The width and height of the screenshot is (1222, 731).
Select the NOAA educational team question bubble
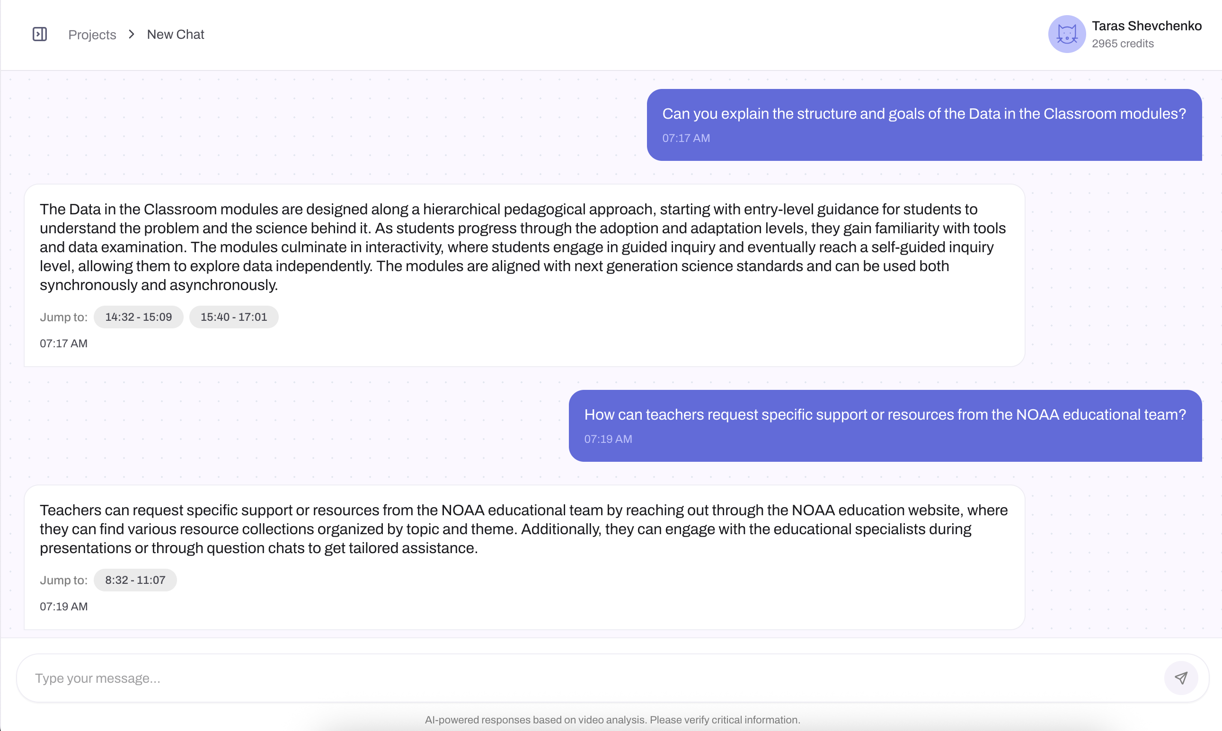point(886,426)
